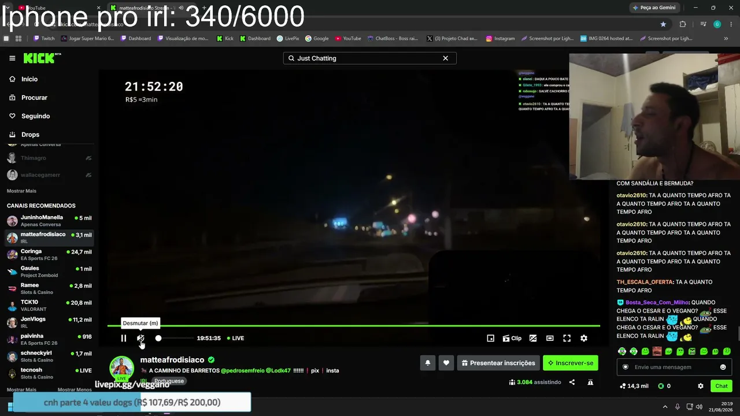740x416 pixels.
Task: Click Presentear inscrições button
Action: 498,363
